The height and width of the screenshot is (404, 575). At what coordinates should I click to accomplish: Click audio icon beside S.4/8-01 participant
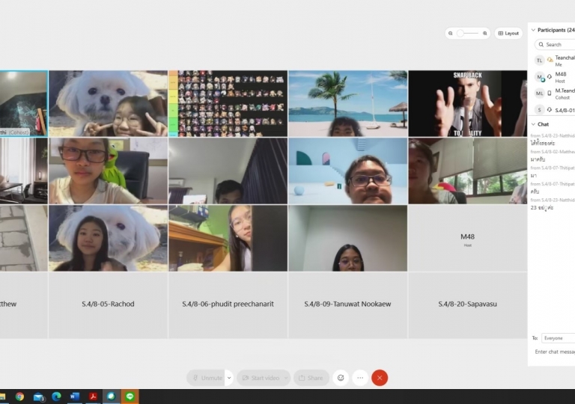tap(550, 110)
